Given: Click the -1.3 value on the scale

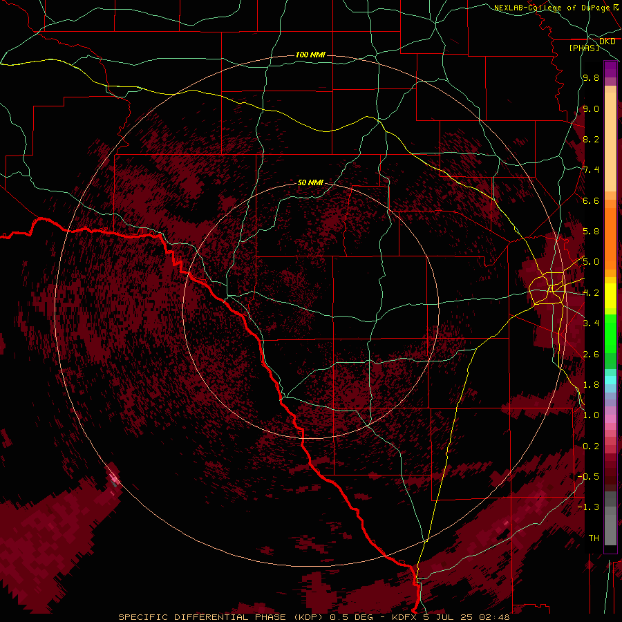Looking at the screenshot, I should [588, 507].
